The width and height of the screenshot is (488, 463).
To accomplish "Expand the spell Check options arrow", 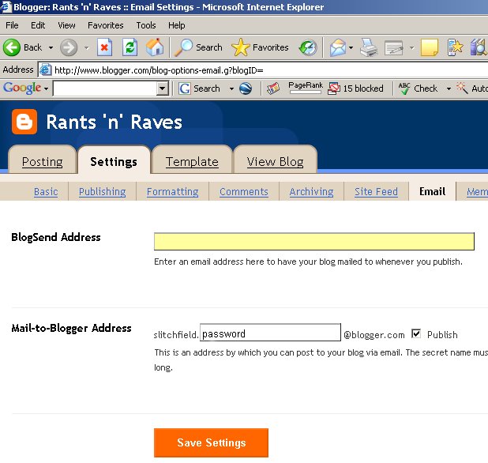I will [x=449, y=88].
